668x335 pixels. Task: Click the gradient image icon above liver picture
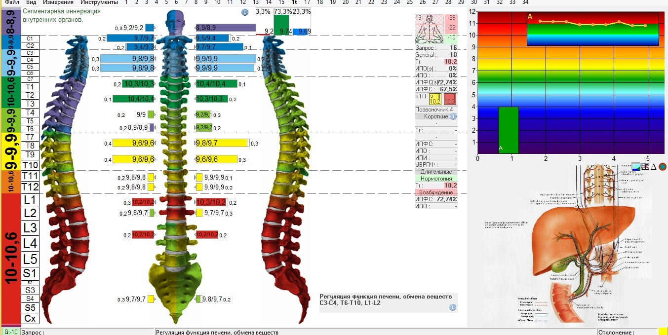pyautogui.click(x=636, y=167)
